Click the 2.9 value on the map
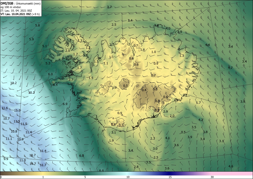The width and height of the screenshot is (253, 179). click(x=165, y=112)
